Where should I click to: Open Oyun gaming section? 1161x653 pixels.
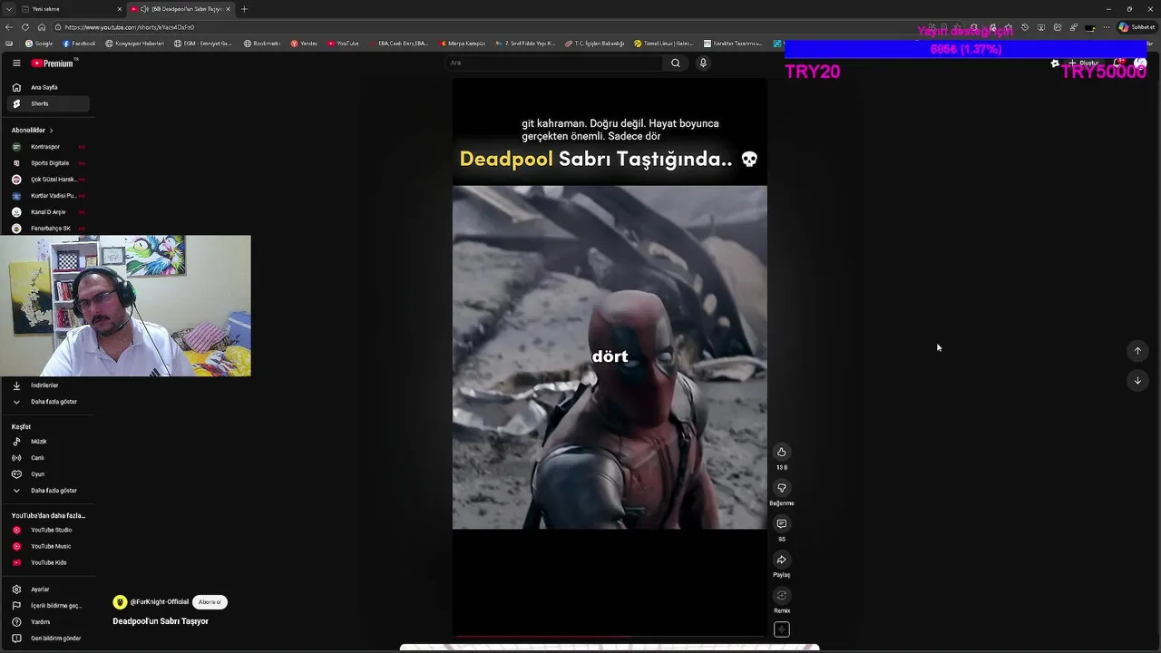(x=47, y=474)
